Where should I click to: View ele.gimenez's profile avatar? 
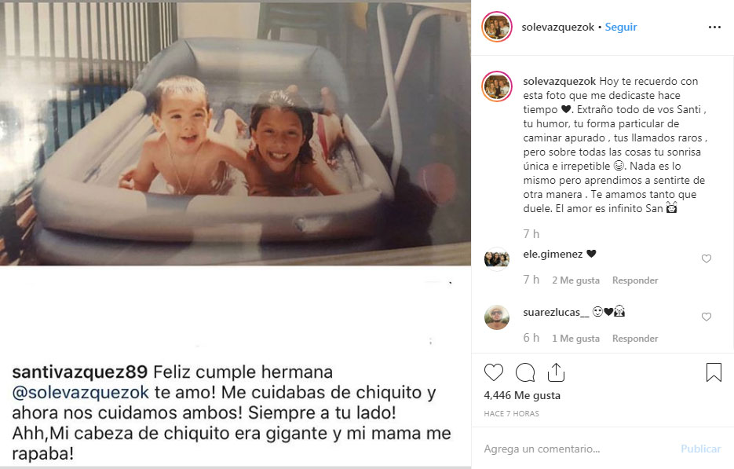click(x=497, y=259)
